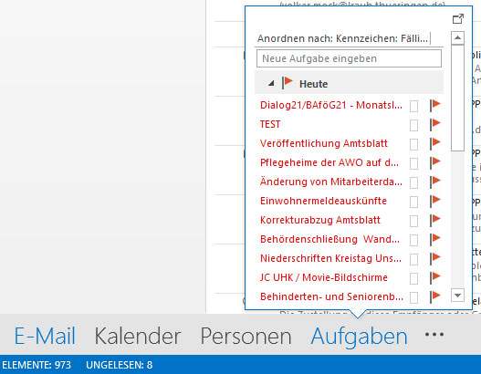
Task: Select the TEST task
Action: click(x=270, y=124)
